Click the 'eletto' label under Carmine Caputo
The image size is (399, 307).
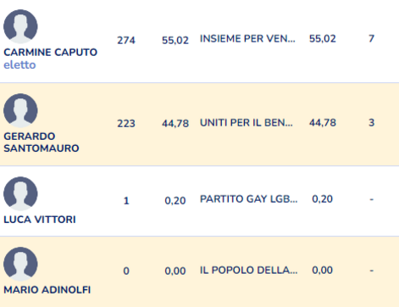[19, 65]
